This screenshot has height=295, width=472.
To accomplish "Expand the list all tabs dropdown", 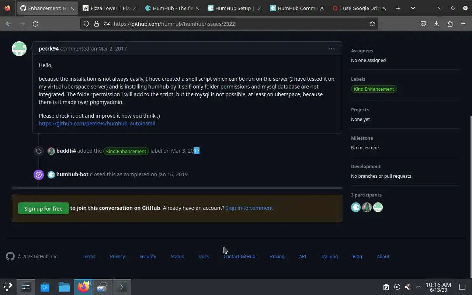I will [413, 8].
